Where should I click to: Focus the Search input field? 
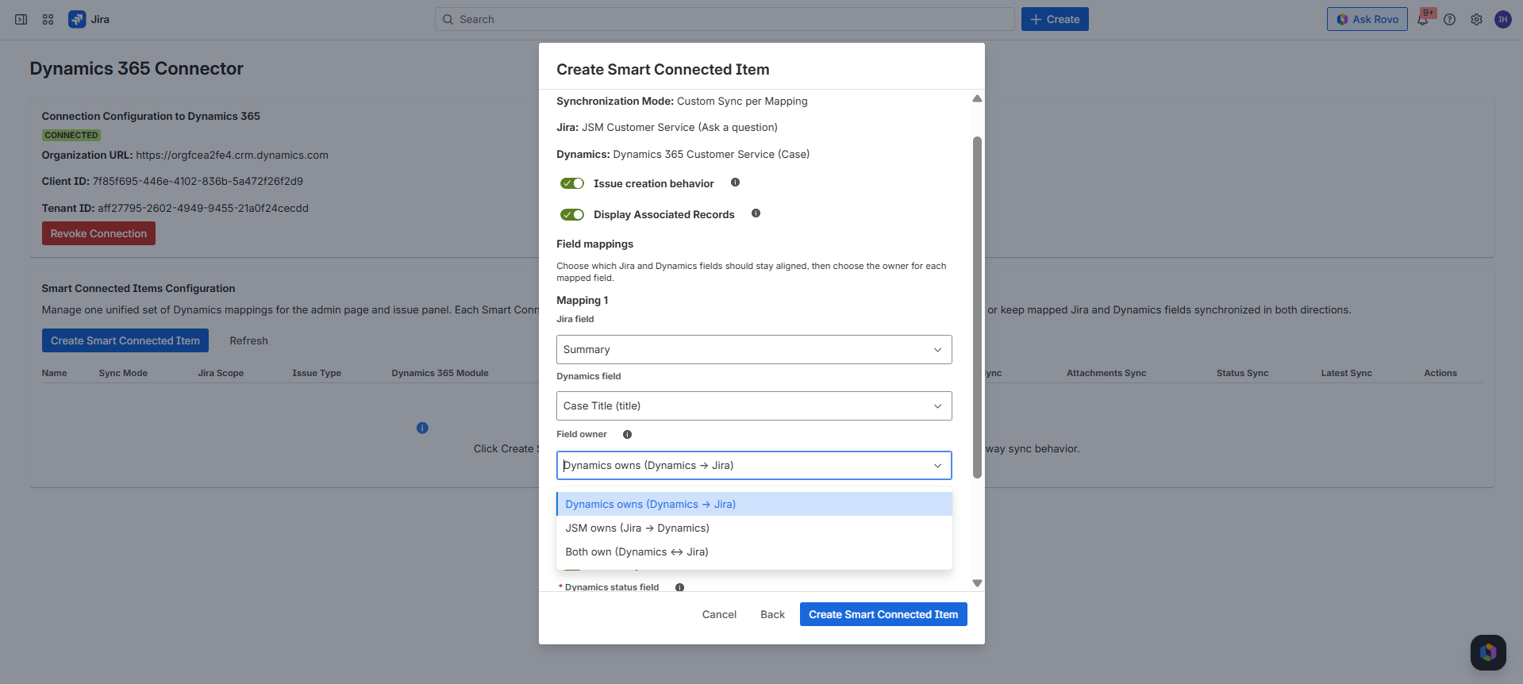pyautogui.click(x=725, y=19)
